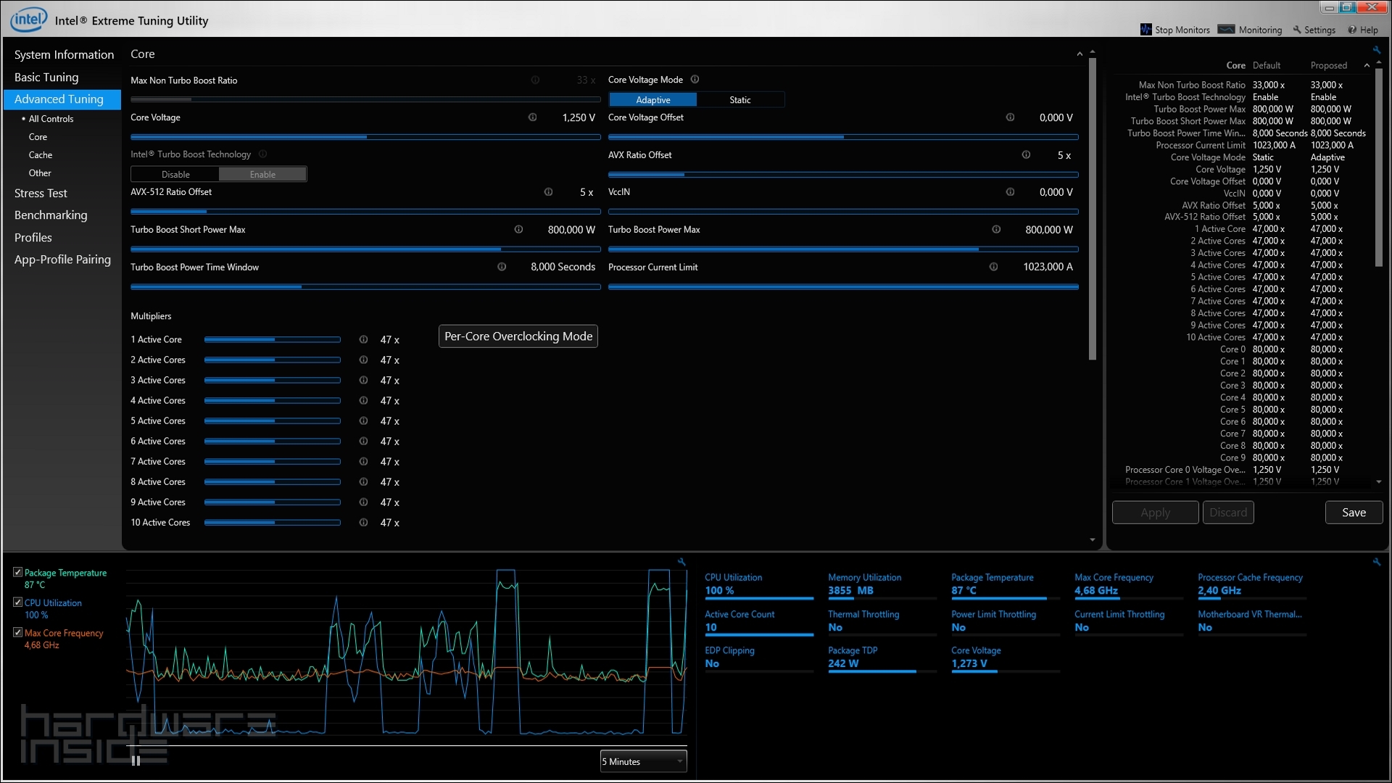This screenshot has height=783, width=1392.
Task: Click the Apply button
Action: 1155,513
